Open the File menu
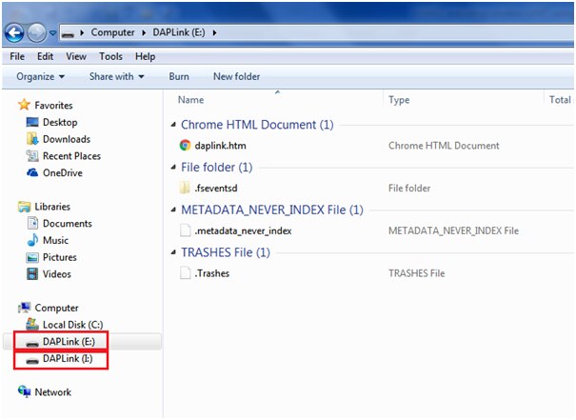 (17, 56)
